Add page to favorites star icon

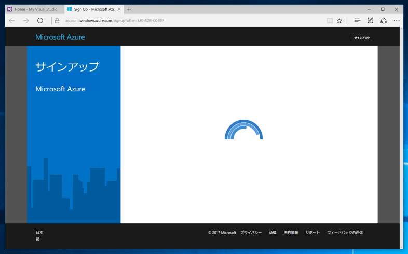click(x=339, y=21)
